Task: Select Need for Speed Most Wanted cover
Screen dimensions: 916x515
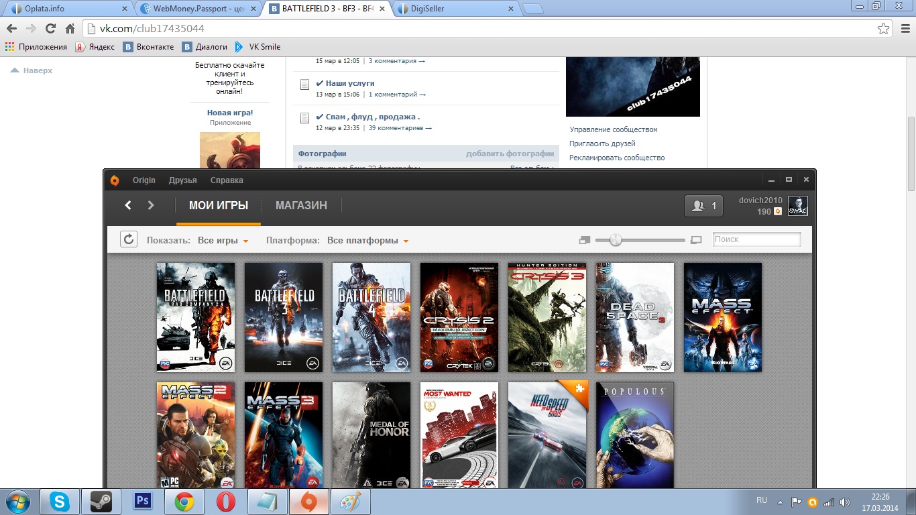Action: (x=459, y=435)
